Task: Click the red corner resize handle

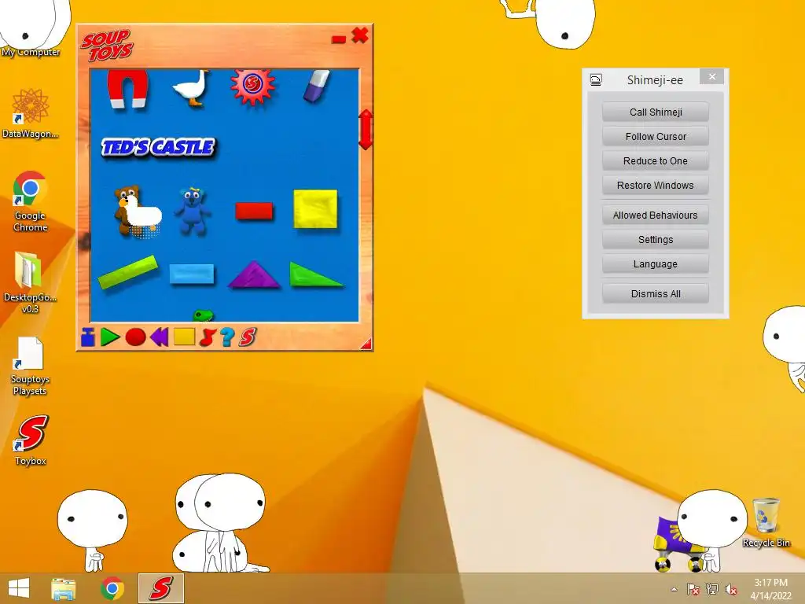Action: (x=366, y=344)
